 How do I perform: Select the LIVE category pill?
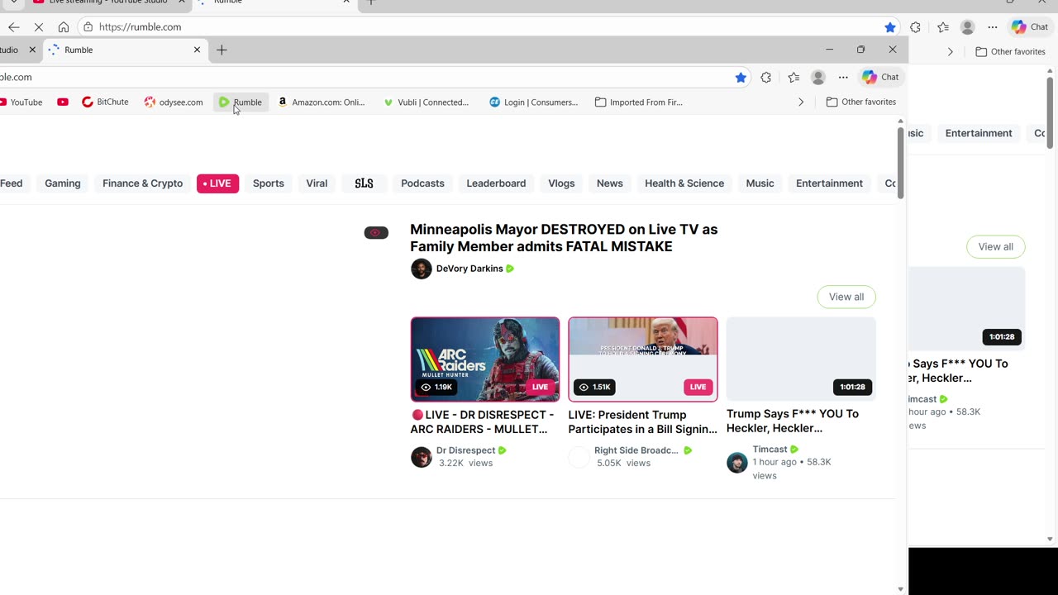pos(217,183)
